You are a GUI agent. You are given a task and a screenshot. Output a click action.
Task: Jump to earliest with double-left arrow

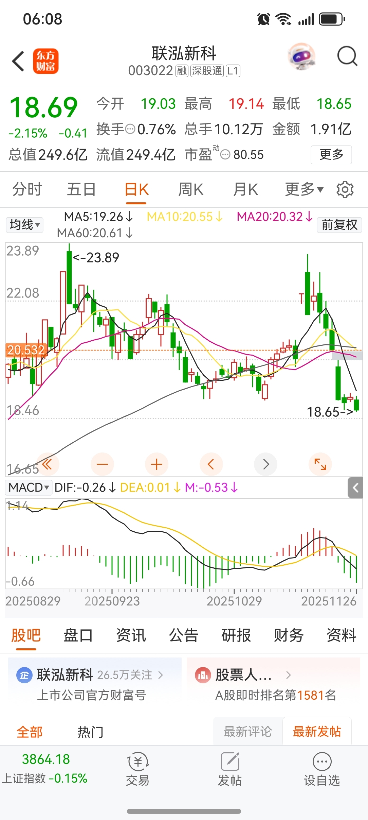48,464
